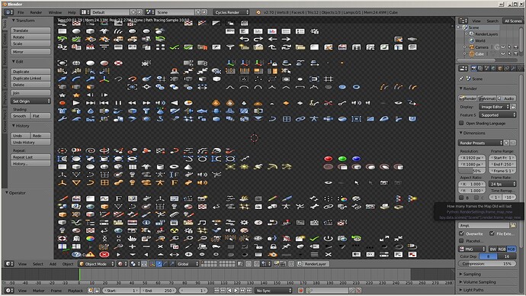The width and height of the screenshot is (526, 296).
Task: Toggle Camera visibility eye in outliner
Action: 503,47
